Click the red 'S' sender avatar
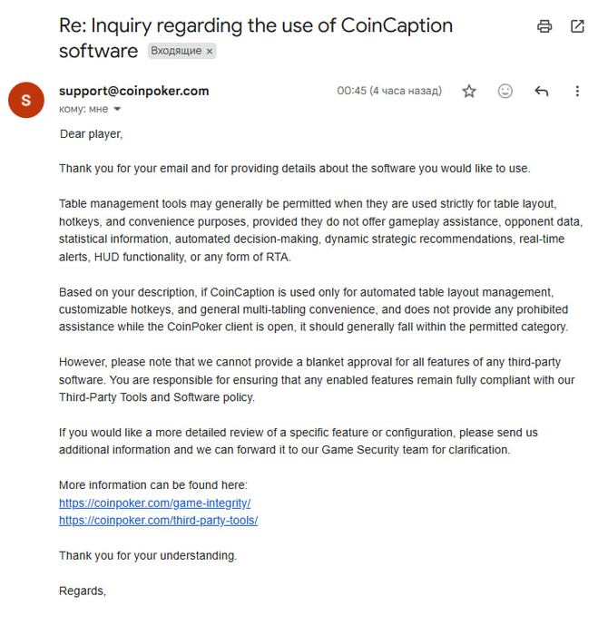The image size is (598, 635). click(26, 100)
